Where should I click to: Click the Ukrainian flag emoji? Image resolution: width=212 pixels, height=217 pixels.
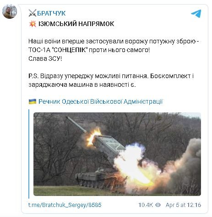point(33,101)
